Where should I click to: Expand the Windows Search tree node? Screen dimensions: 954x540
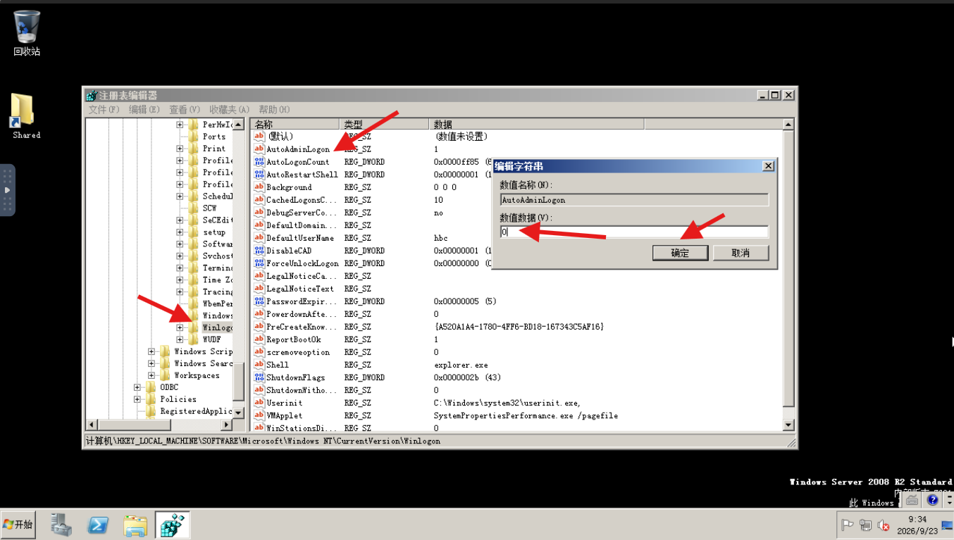pyautogui.click(x=151, y=363)
